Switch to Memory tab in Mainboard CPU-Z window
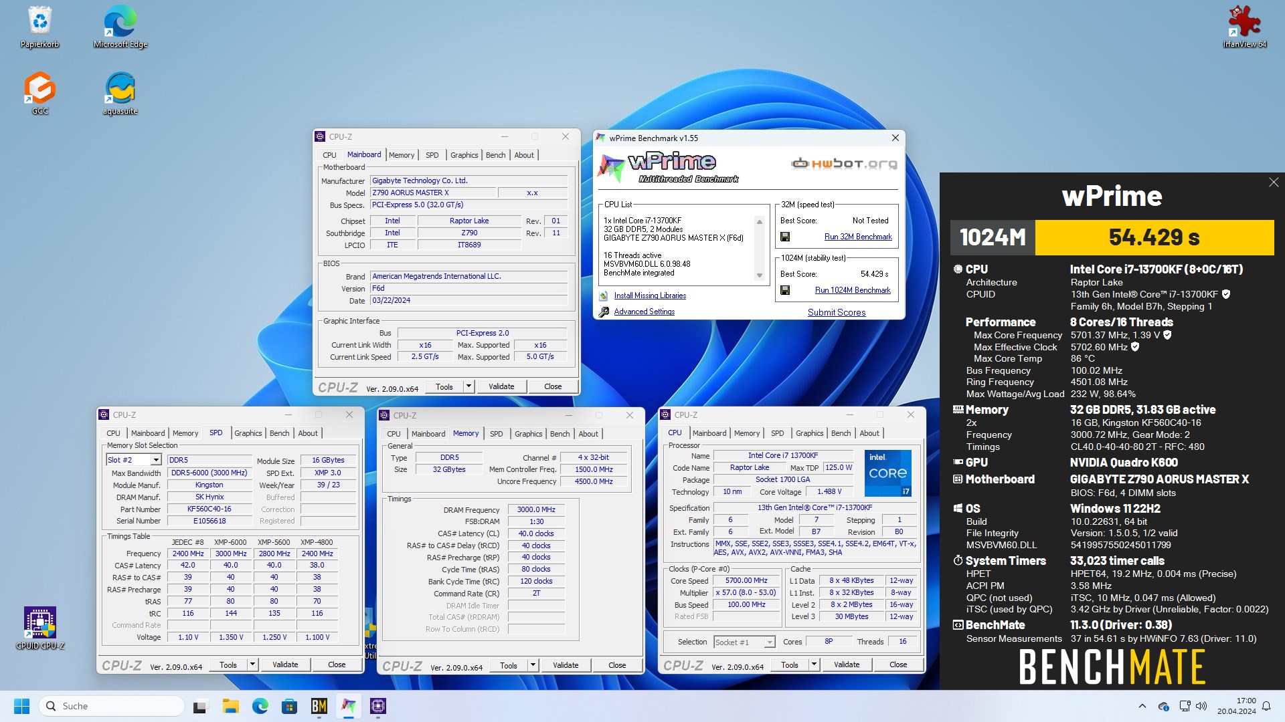The image size is (1285, 722). pos(402,155)
